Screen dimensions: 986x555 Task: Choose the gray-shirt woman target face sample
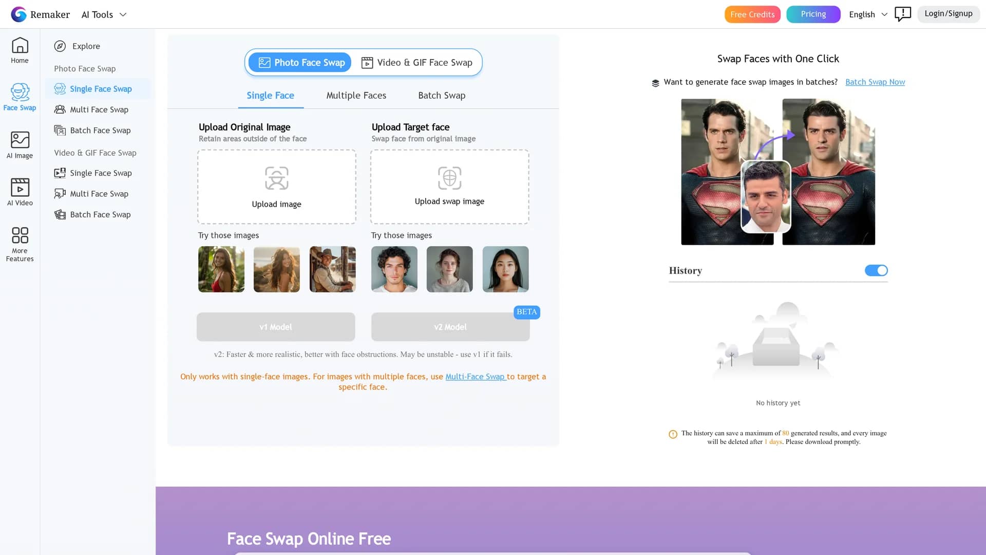(x=449, y=269)
